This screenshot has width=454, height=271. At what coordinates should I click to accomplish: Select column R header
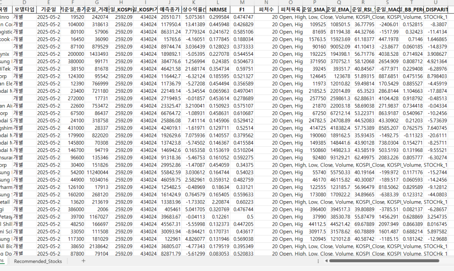(363, 2)
